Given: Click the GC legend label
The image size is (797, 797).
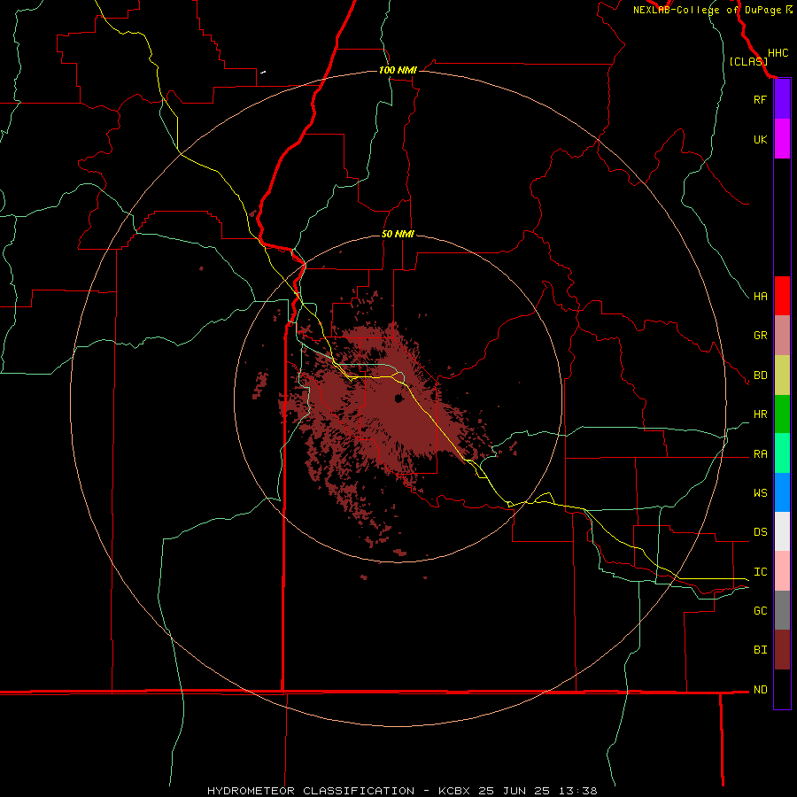Looking at the screenshot, I should [760, 611].
